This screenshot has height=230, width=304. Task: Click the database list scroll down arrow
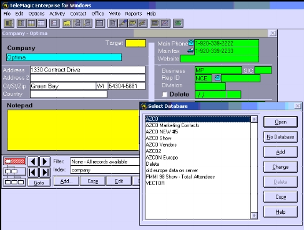pos(254,216)
